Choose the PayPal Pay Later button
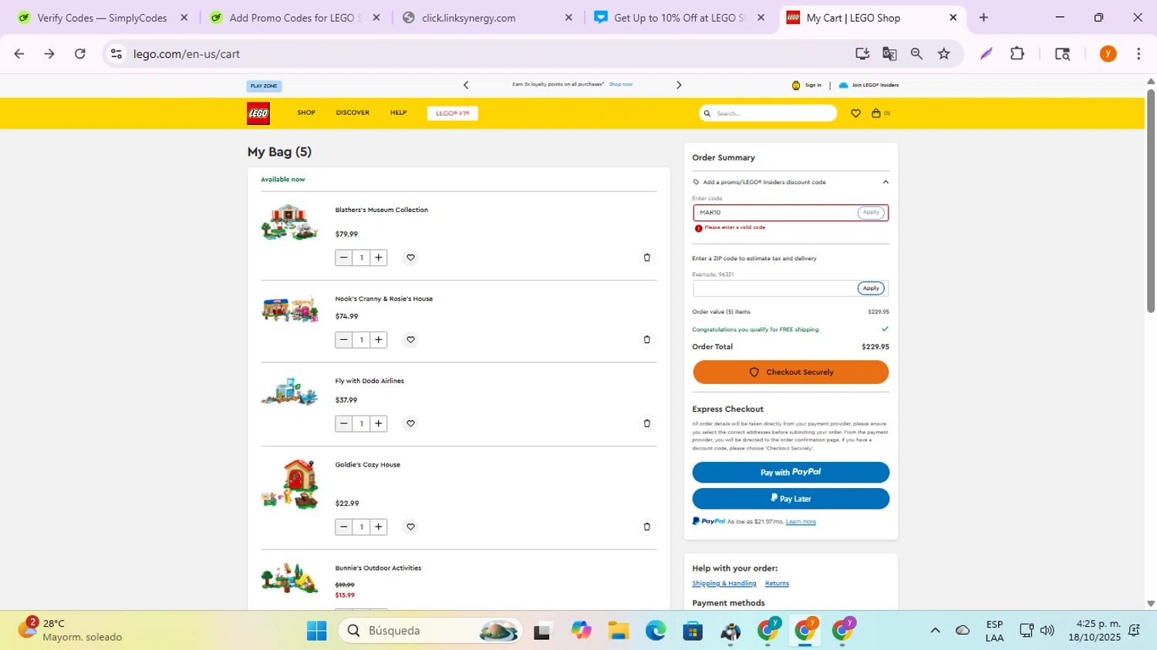Viewport: 1157px width, 650px height. 791,499
